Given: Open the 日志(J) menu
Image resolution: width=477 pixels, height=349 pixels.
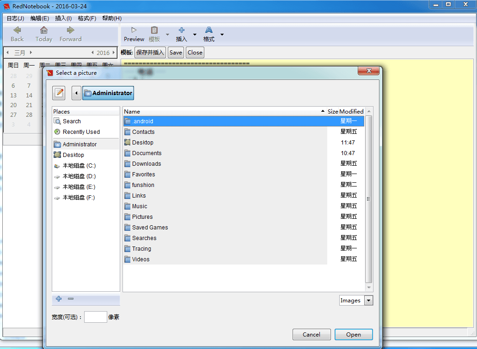Looking at the screenshot, I should [x=16, y=18].
